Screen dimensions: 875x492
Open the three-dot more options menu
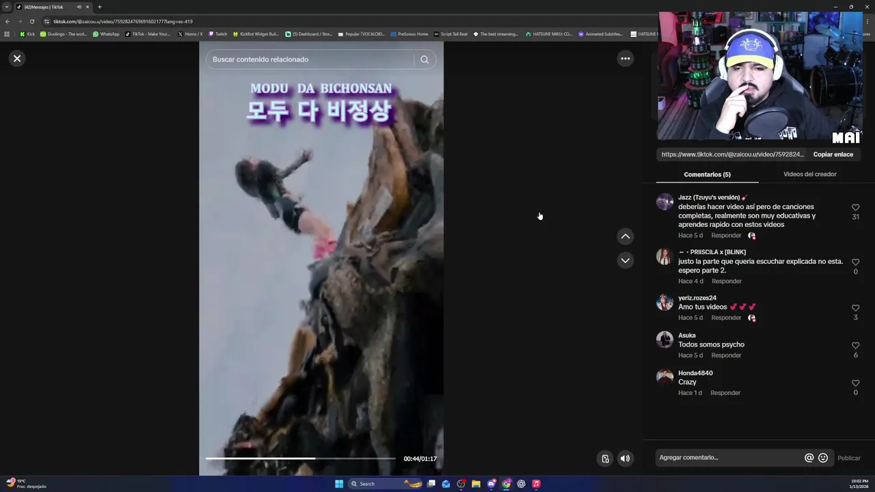pos(625,59)
